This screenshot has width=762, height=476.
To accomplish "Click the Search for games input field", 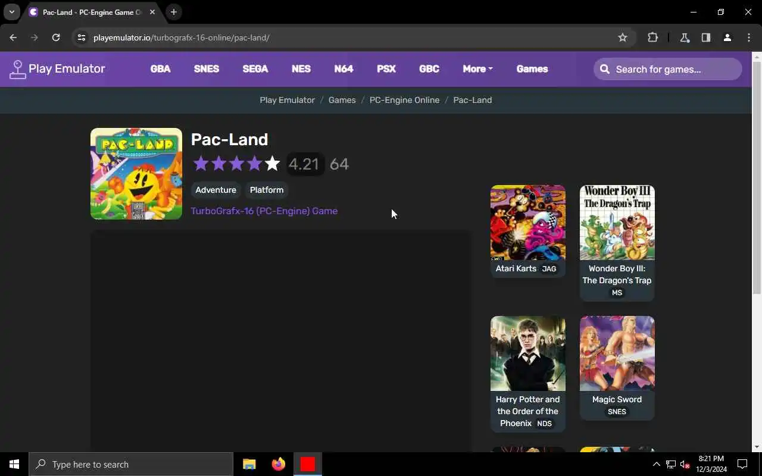I will tap(668, 69).
